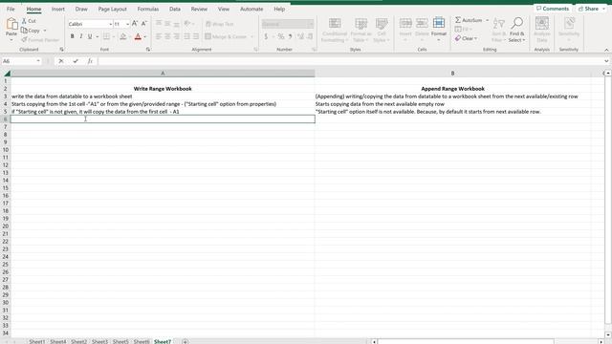Switch to the Data tab
The width and height of the screenshot is (612, 344).
tap(175, 9)
